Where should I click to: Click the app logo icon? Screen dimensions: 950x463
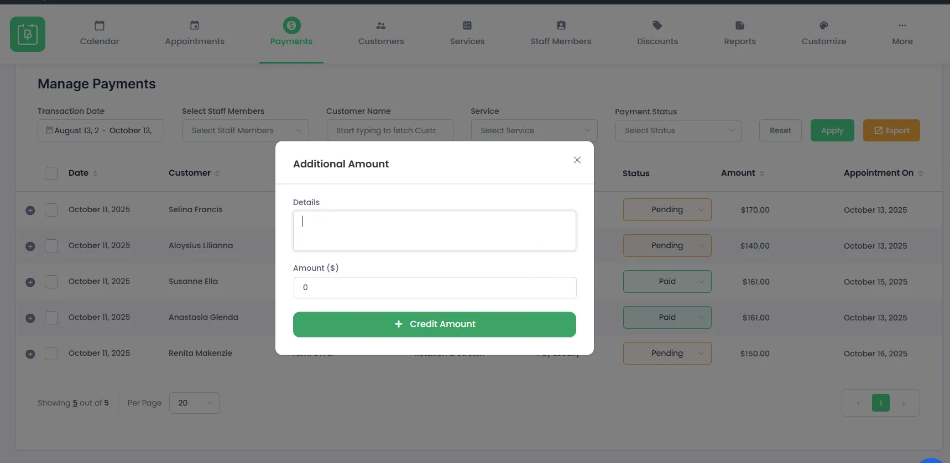[x=28, y=34]
